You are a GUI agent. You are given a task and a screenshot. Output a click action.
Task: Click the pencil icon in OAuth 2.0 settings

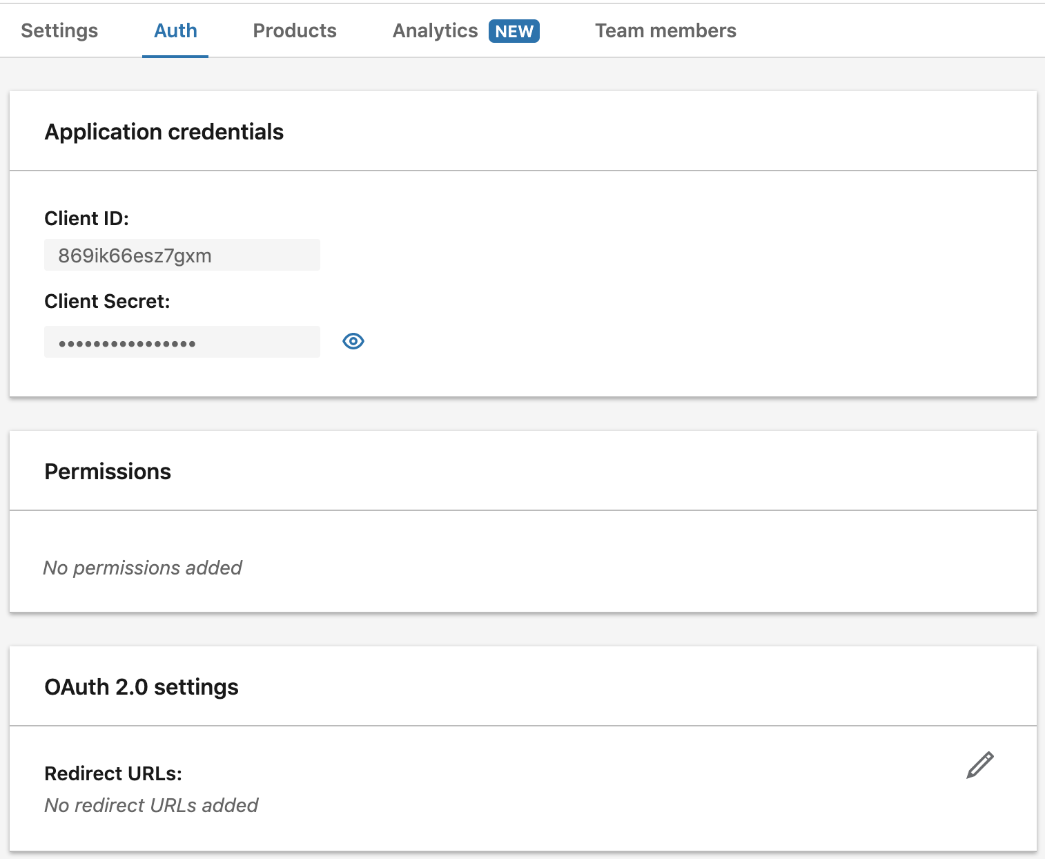[979, 764]
